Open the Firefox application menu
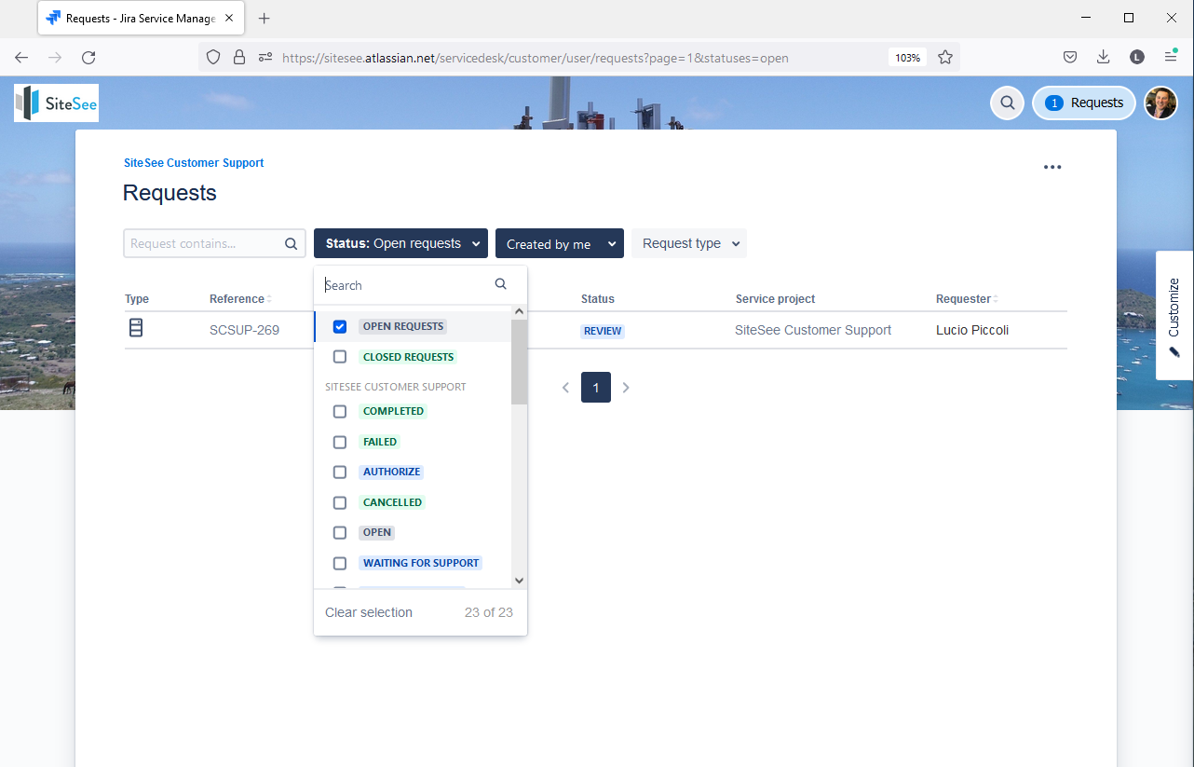The height and width of the screenshot is (767, 1194). point(1171,58)
